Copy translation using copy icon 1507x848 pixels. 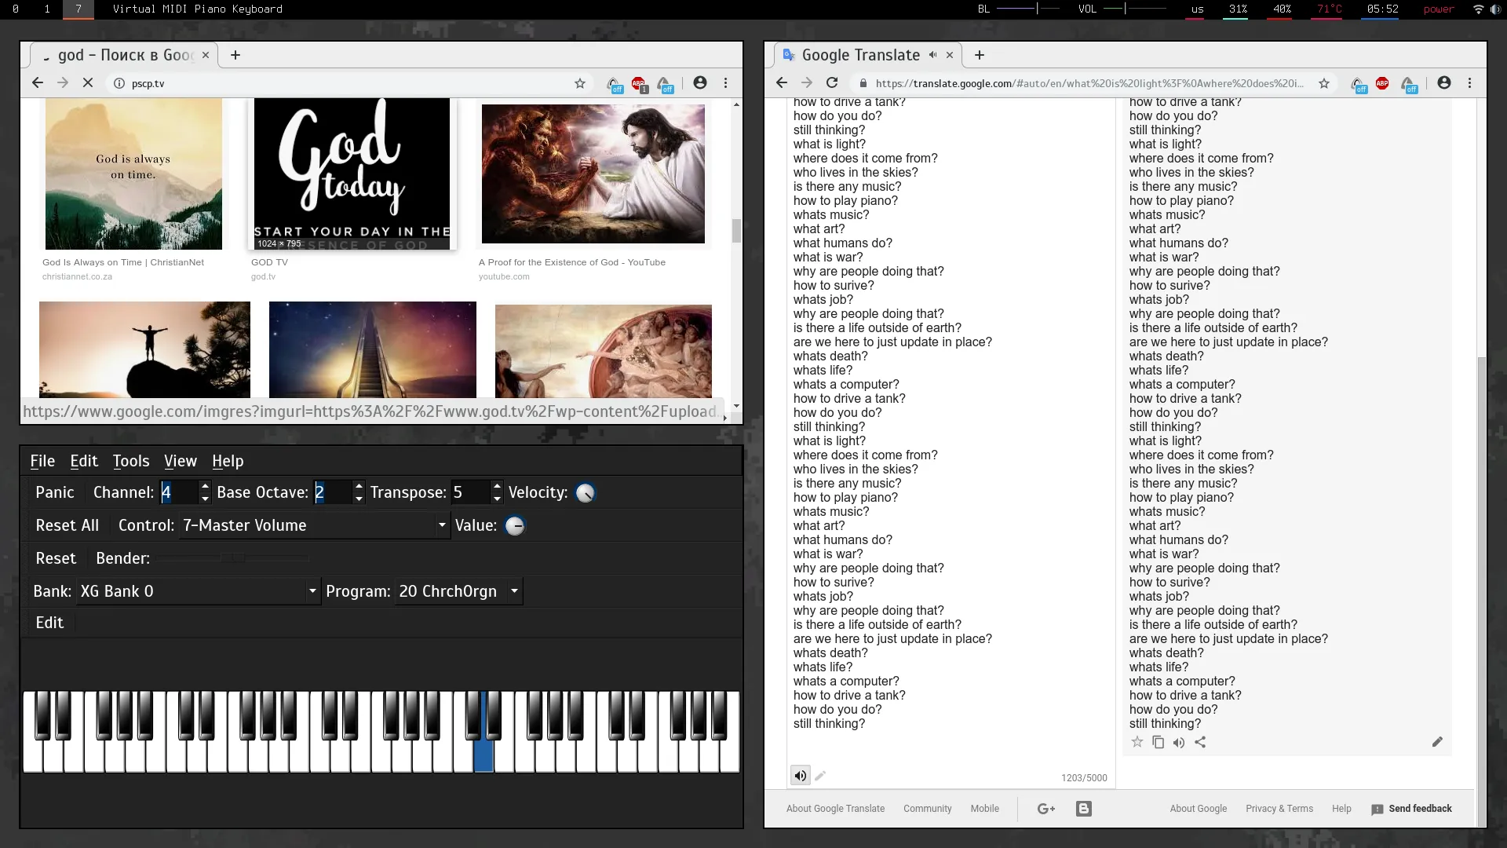1158,742
